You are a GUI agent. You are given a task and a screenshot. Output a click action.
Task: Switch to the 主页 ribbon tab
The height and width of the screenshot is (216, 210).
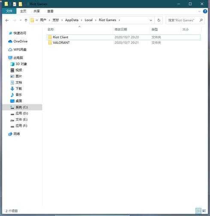(x=23, y=11)
